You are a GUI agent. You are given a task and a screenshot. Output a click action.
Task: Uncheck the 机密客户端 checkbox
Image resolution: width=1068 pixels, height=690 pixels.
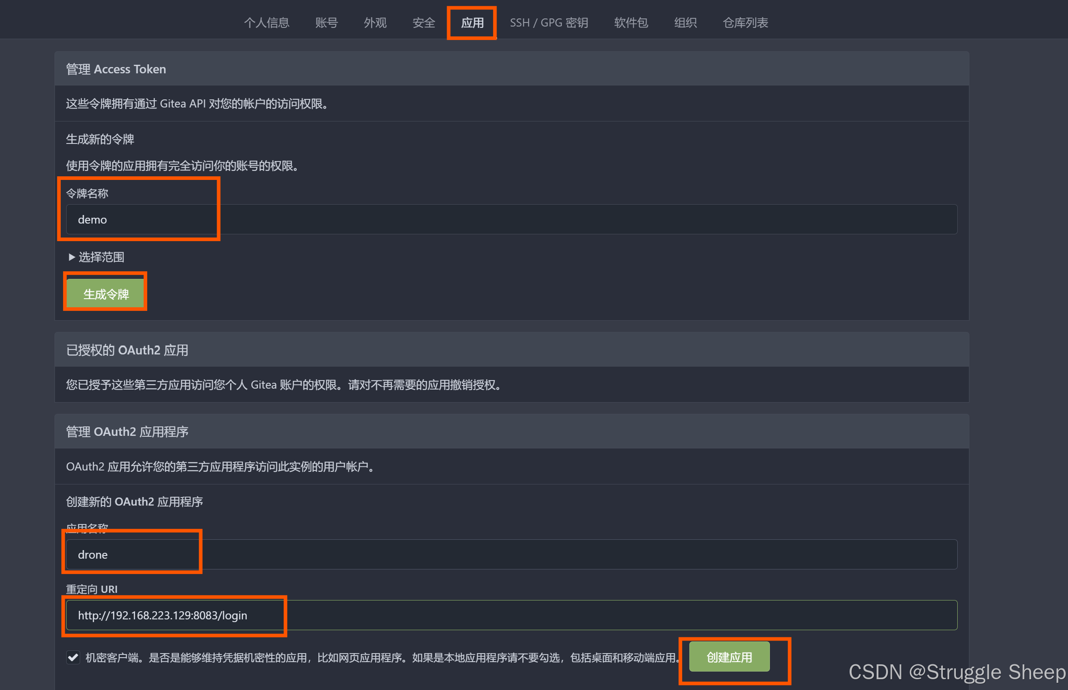pos(73,657)
